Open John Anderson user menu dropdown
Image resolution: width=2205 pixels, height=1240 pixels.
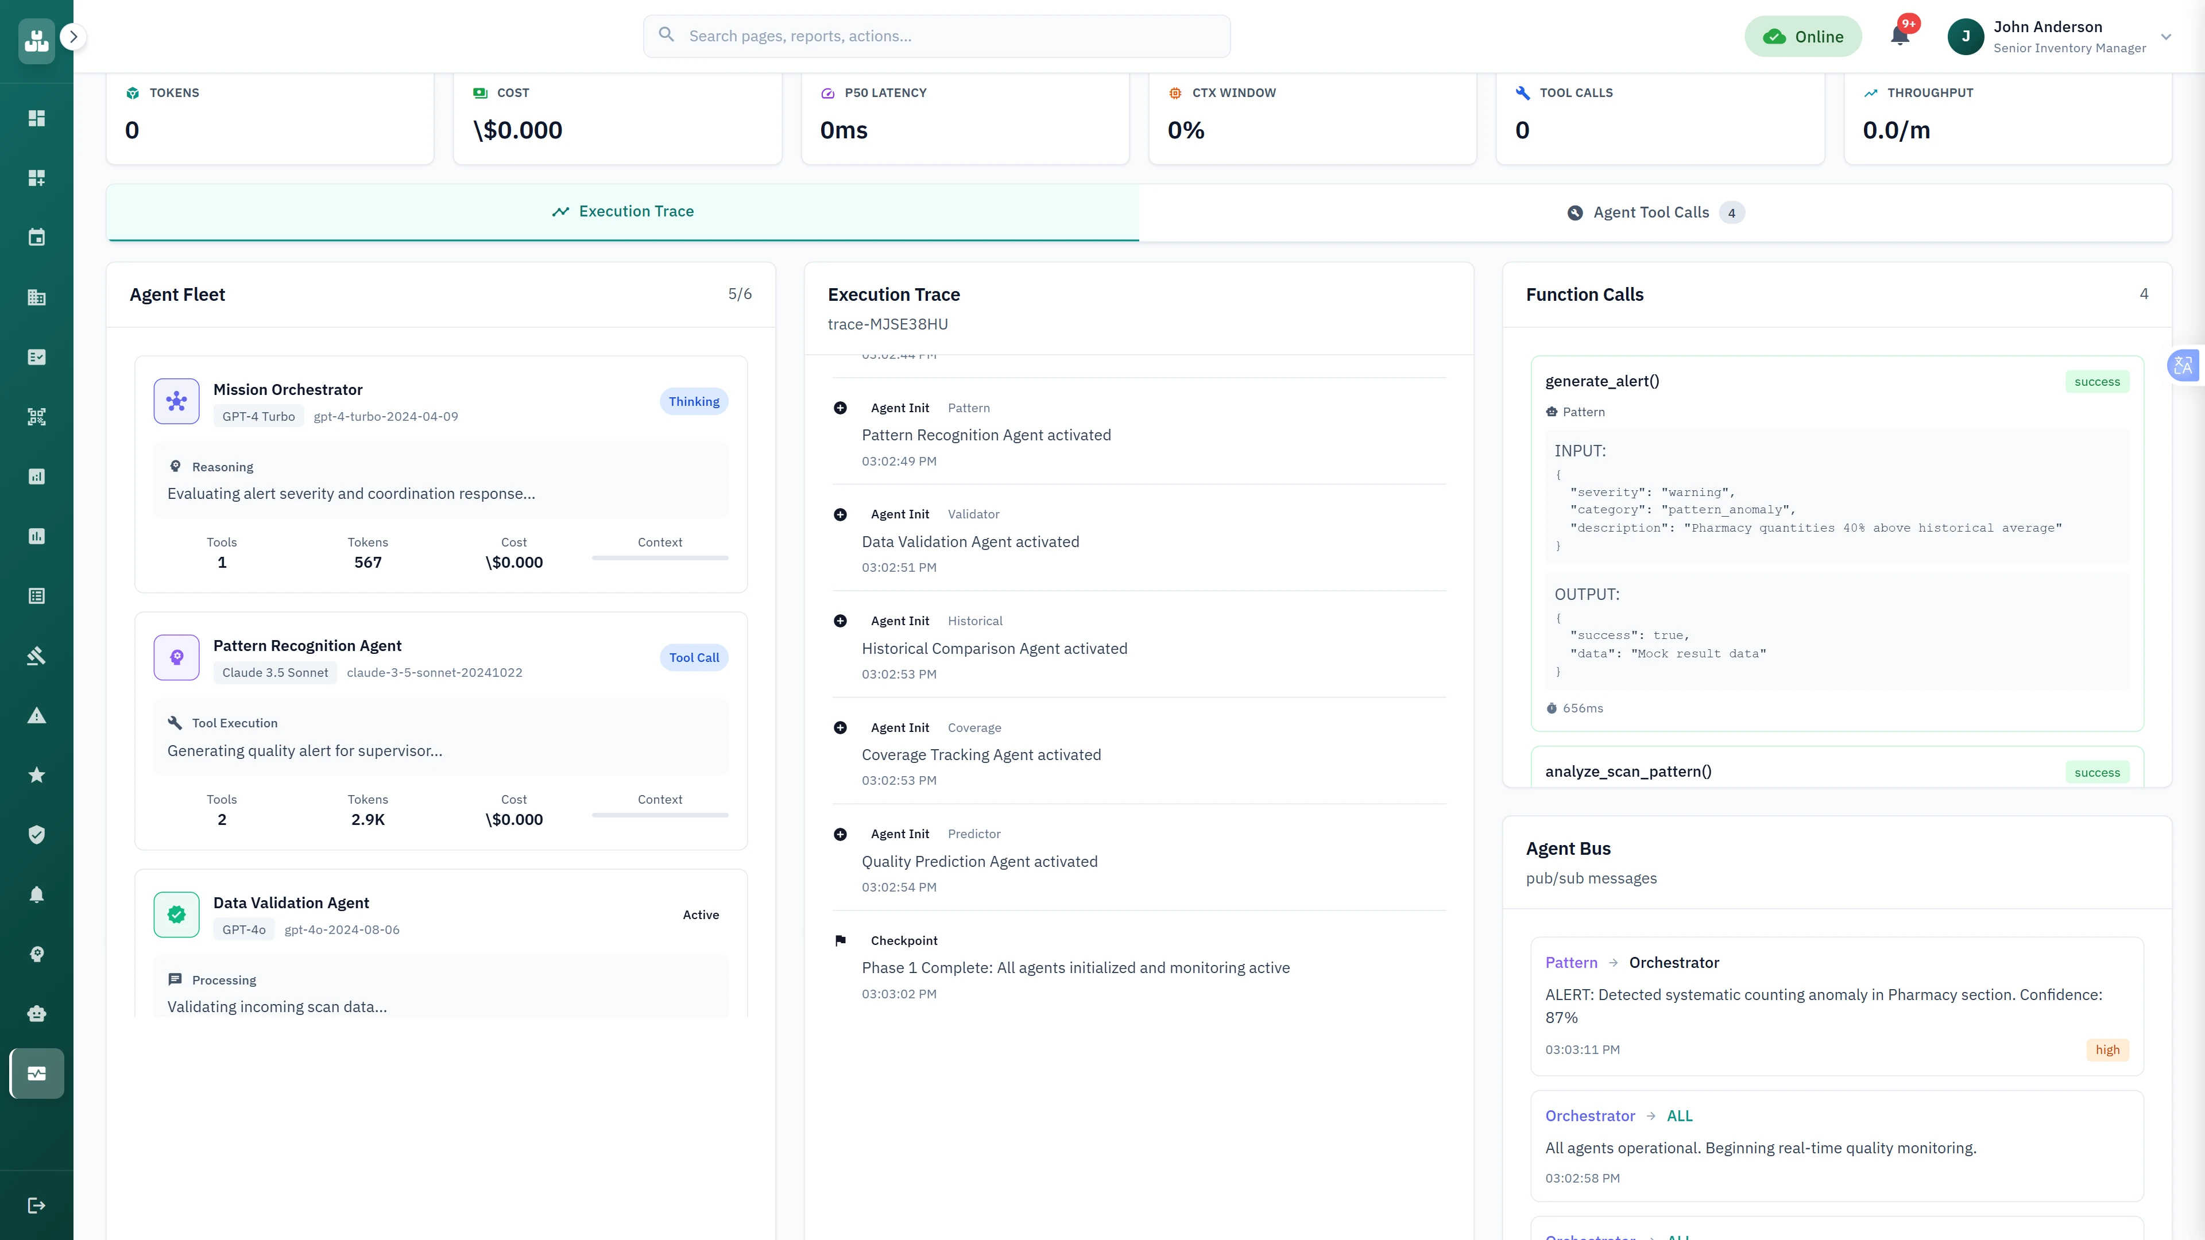click(2165, 37)
